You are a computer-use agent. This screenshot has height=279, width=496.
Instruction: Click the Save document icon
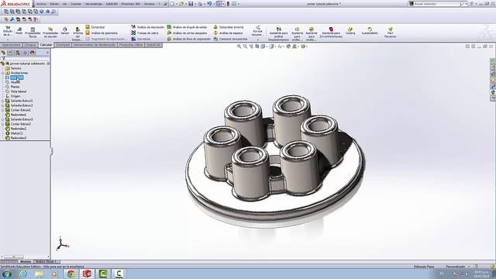click(x=191, y=4)
